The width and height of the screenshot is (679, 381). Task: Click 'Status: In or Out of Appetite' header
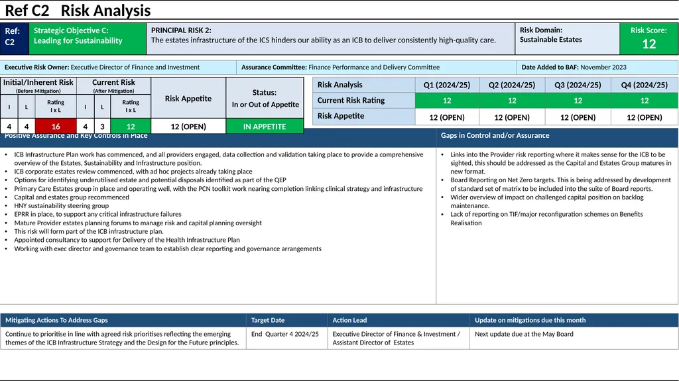pyautogui.click(x=265, y=98)
